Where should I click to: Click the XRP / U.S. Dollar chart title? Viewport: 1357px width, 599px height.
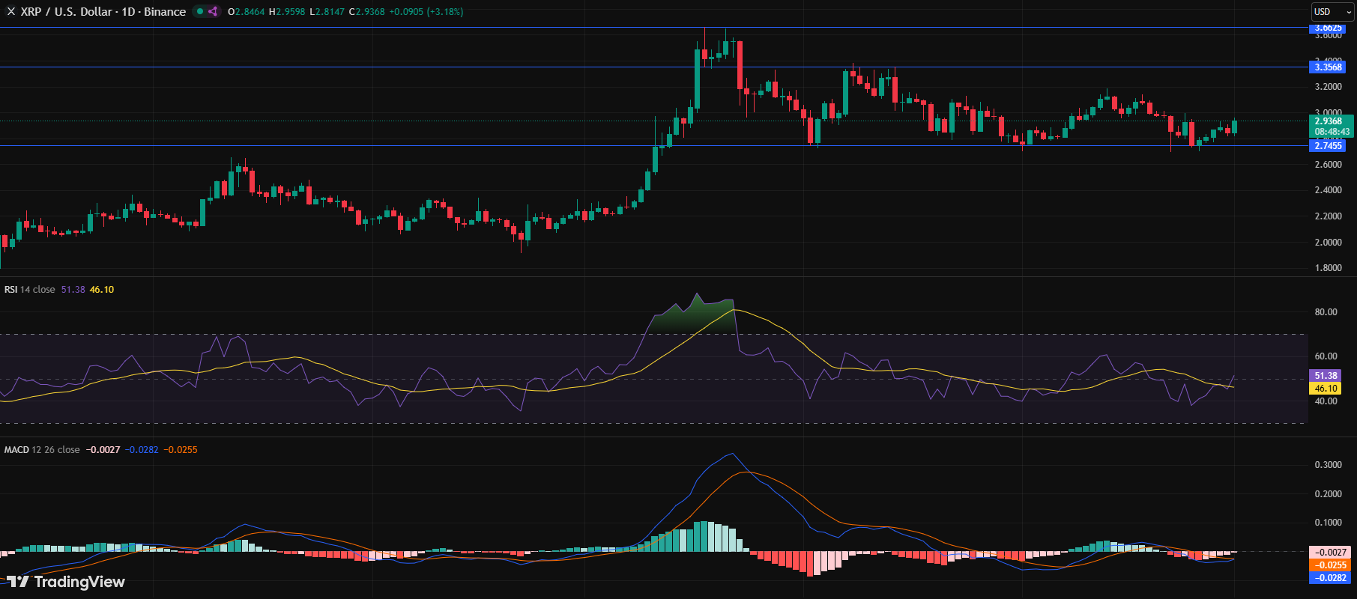(103, 12)
